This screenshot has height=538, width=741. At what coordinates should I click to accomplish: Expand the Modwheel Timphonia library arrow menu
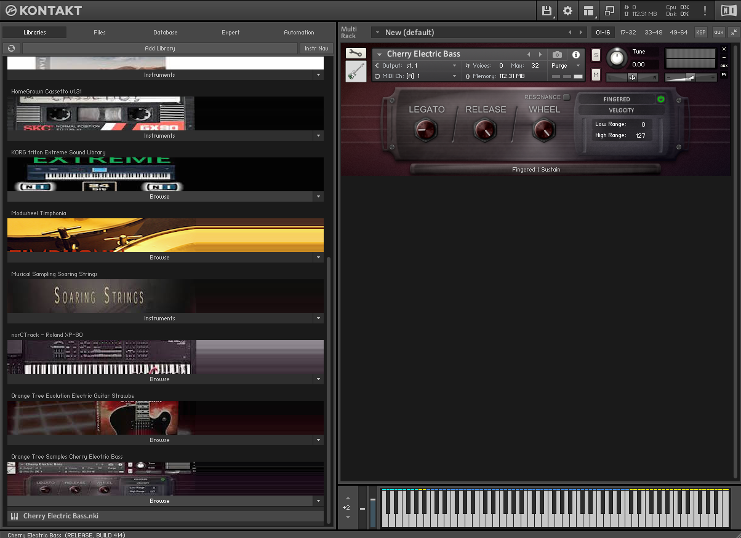pos(318,258)
